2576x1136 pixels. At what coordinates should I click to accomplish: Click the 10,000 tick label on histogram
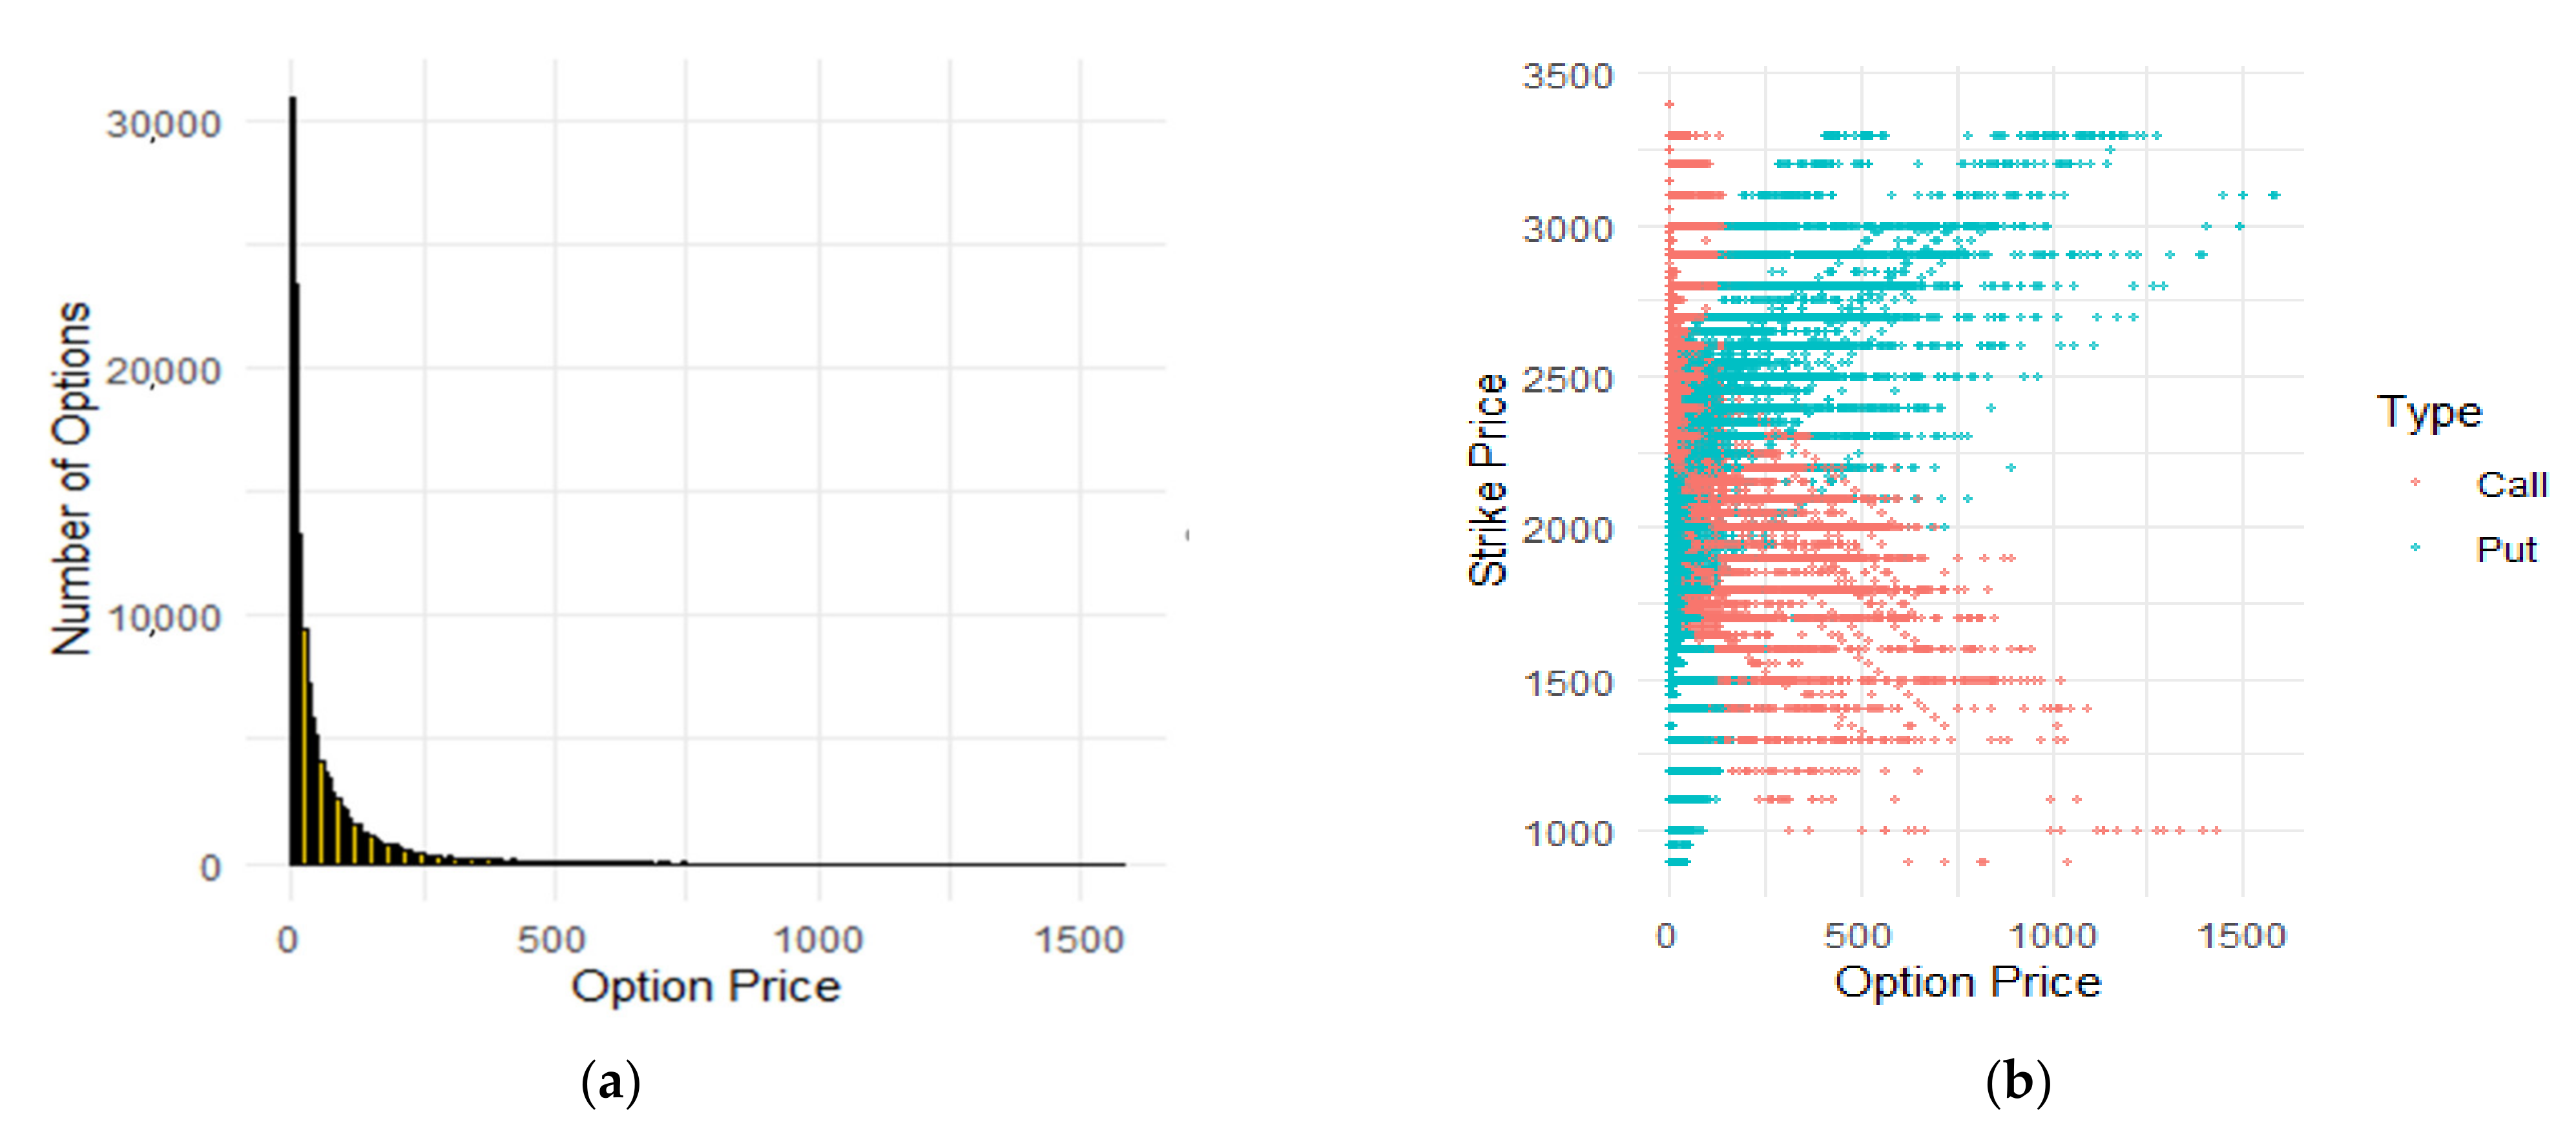163,618
